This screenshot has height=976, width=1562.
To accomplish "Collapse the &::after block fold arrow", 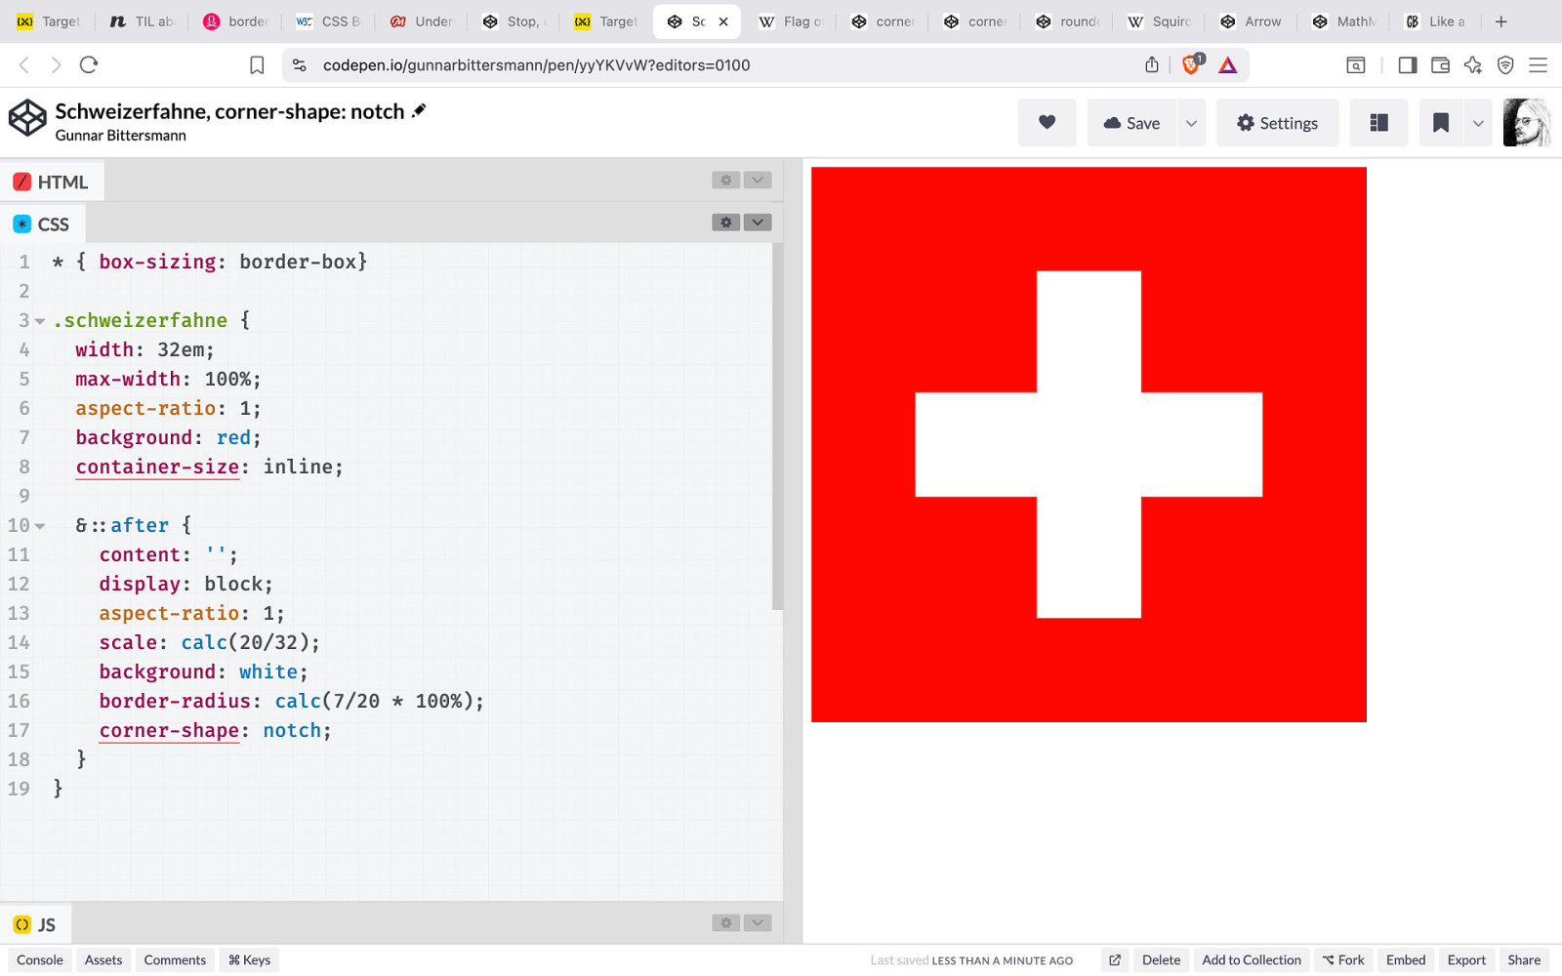I will (40, 526).
